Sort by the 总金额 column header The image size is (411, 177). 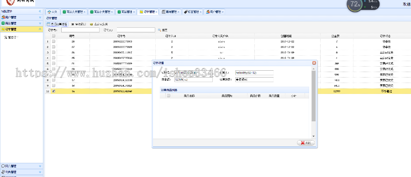point(337,36)
